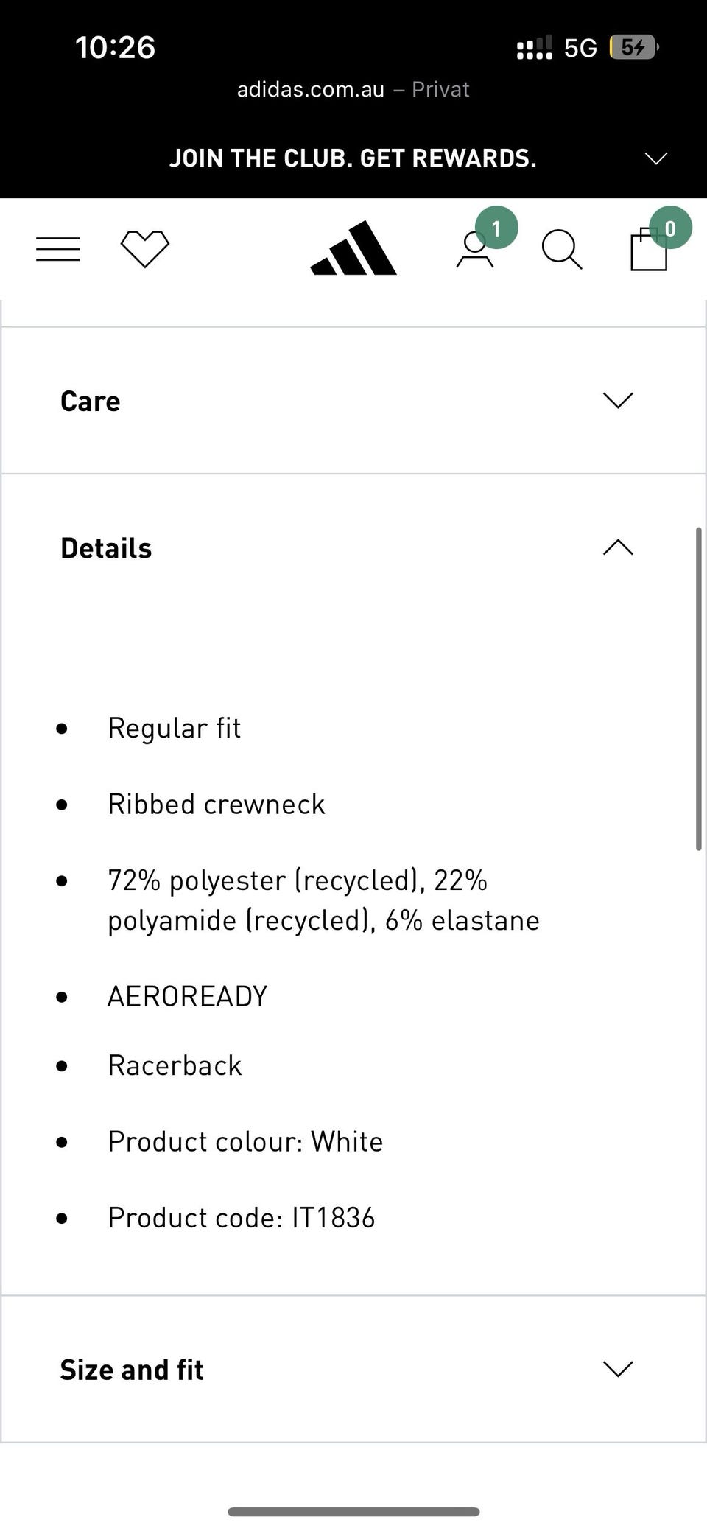
Task: Tap the Details section heading
Action: click(x=106, y=548)
